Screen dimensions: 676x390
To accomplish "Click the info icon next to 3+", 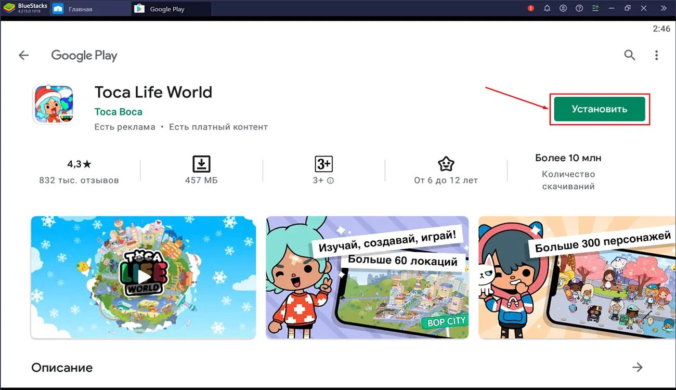I will coord(330,181).
